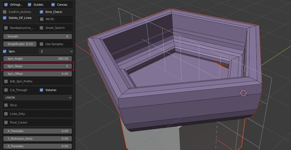Check the Use Samples box
The height and width of the screenshot is (150, 291).
point(41,44)
